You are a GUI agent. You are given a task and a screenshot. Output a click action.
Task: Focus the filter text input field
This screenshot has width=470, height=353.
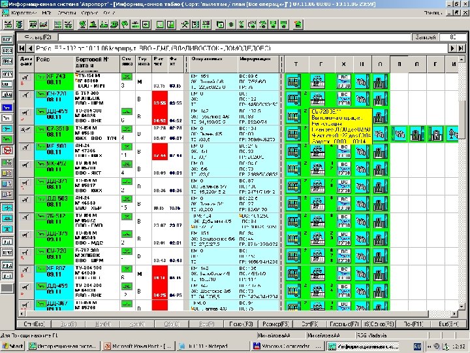coord(235,37)
